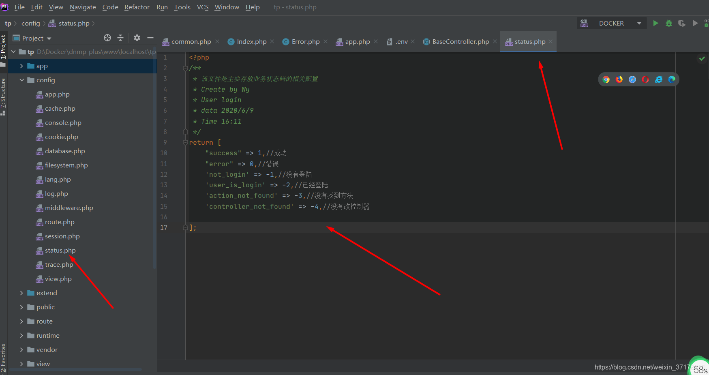Viewport: 709px width, 375px height.
Task: Click line number 17 in the gutter
Action: pos(164,227)
